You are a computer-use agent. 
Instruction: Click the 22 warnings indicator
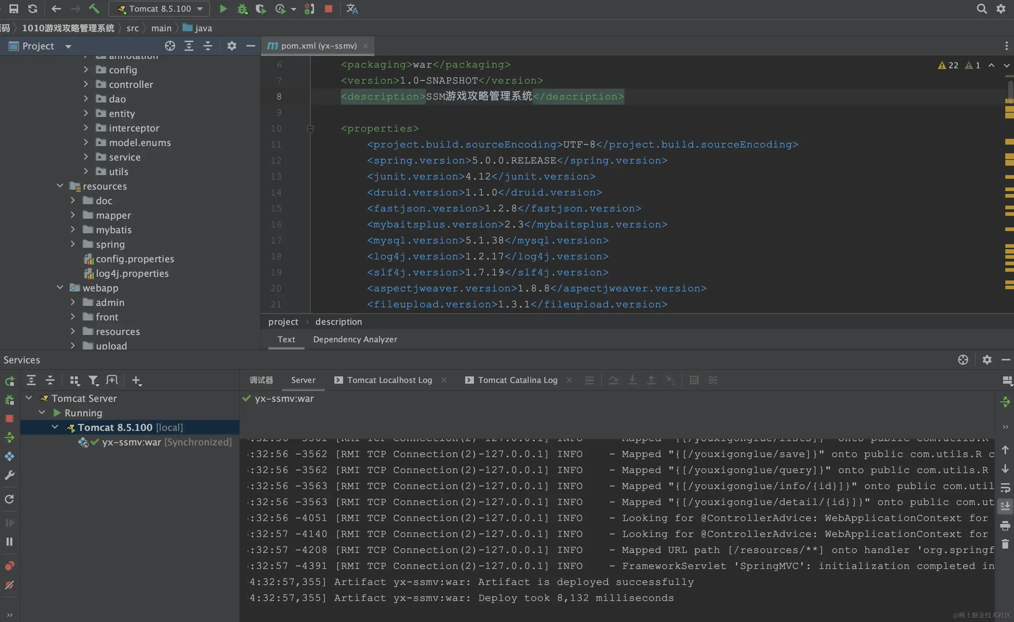(x=948, y=65)
